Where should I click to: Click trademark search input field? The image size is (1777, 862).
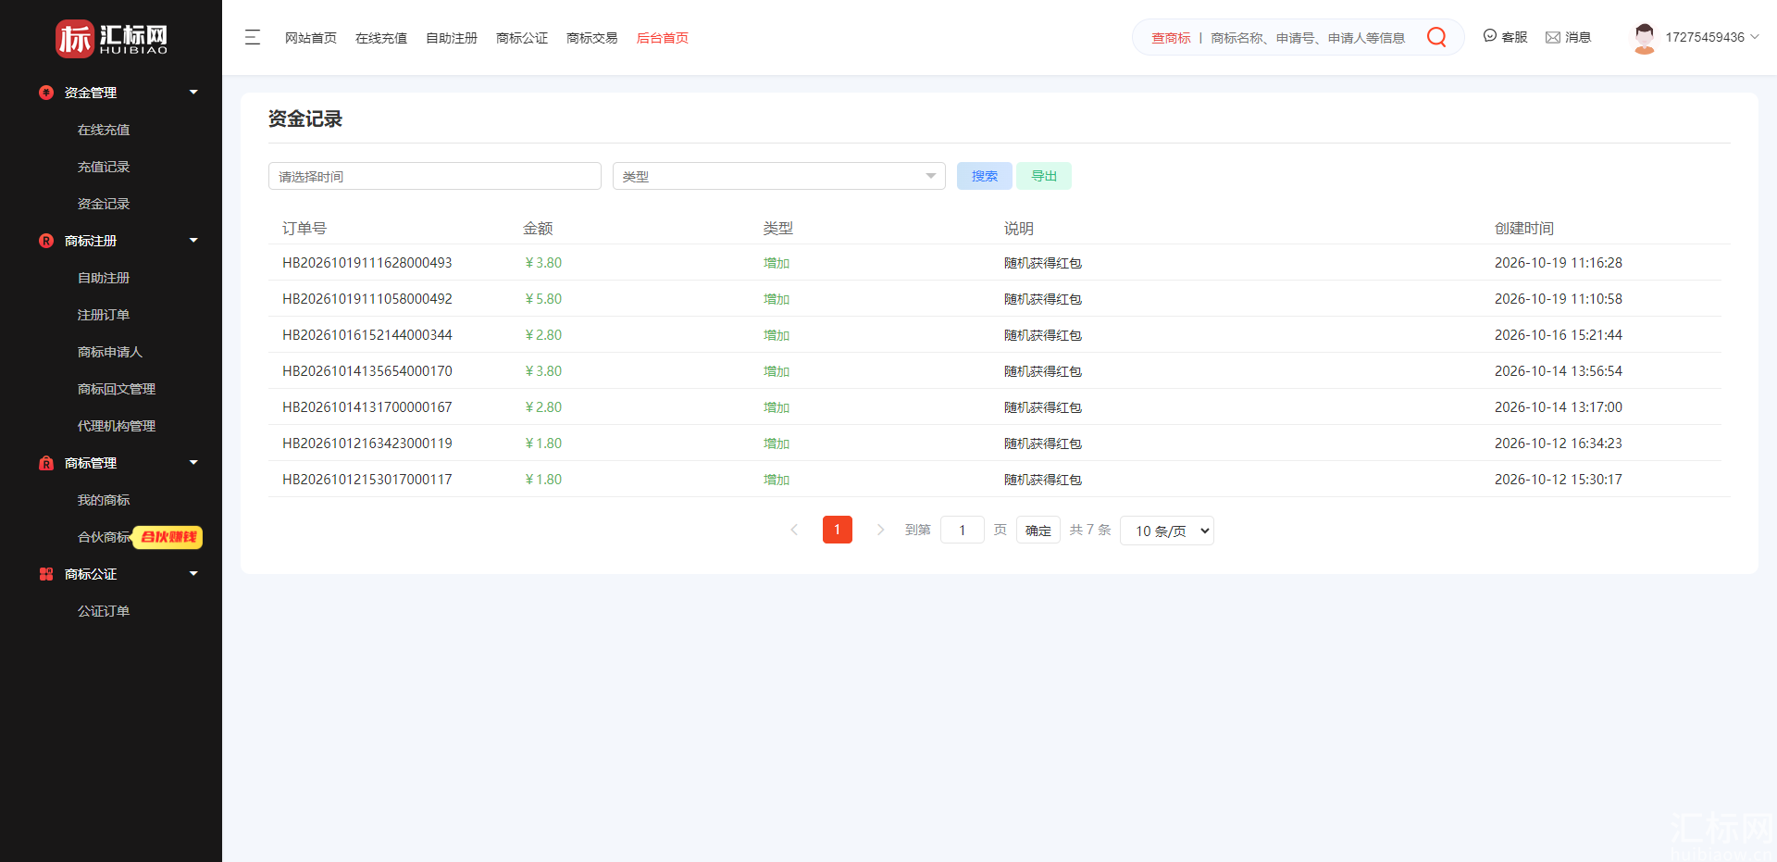click(x=1308, y=38)
